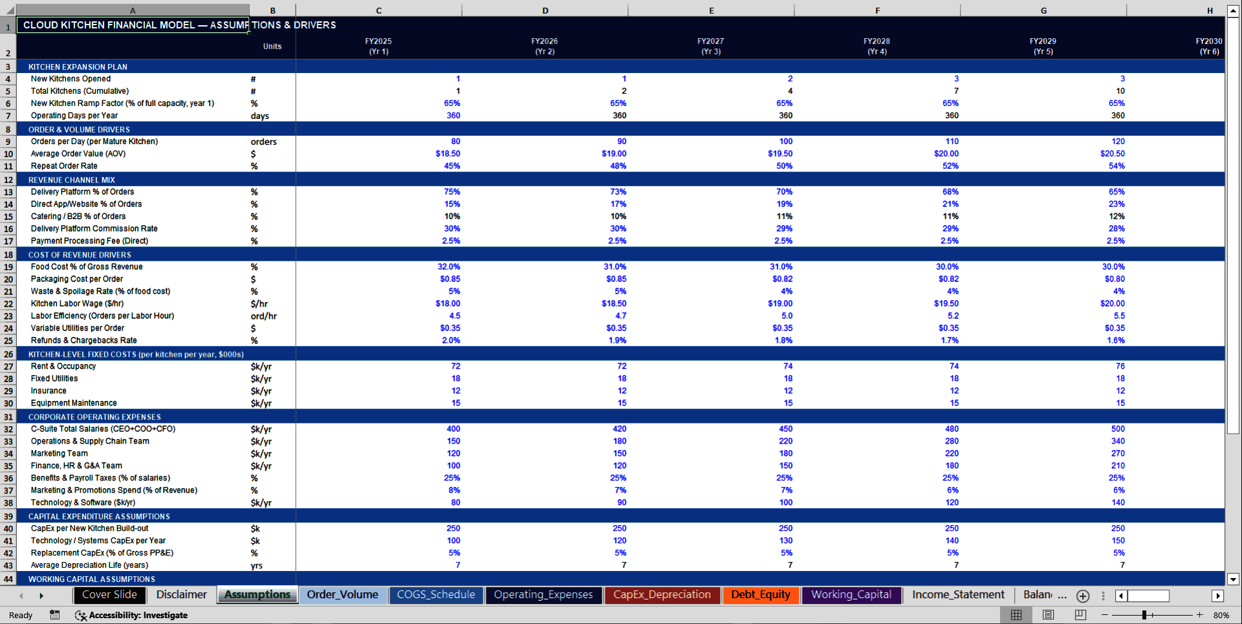Click the vertical scrollbar down arrow

[x=1234, y=579]
